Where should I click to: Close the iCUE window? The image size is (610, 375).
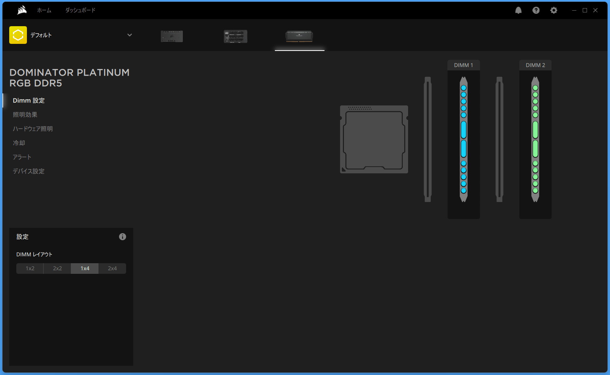point(595,10)
